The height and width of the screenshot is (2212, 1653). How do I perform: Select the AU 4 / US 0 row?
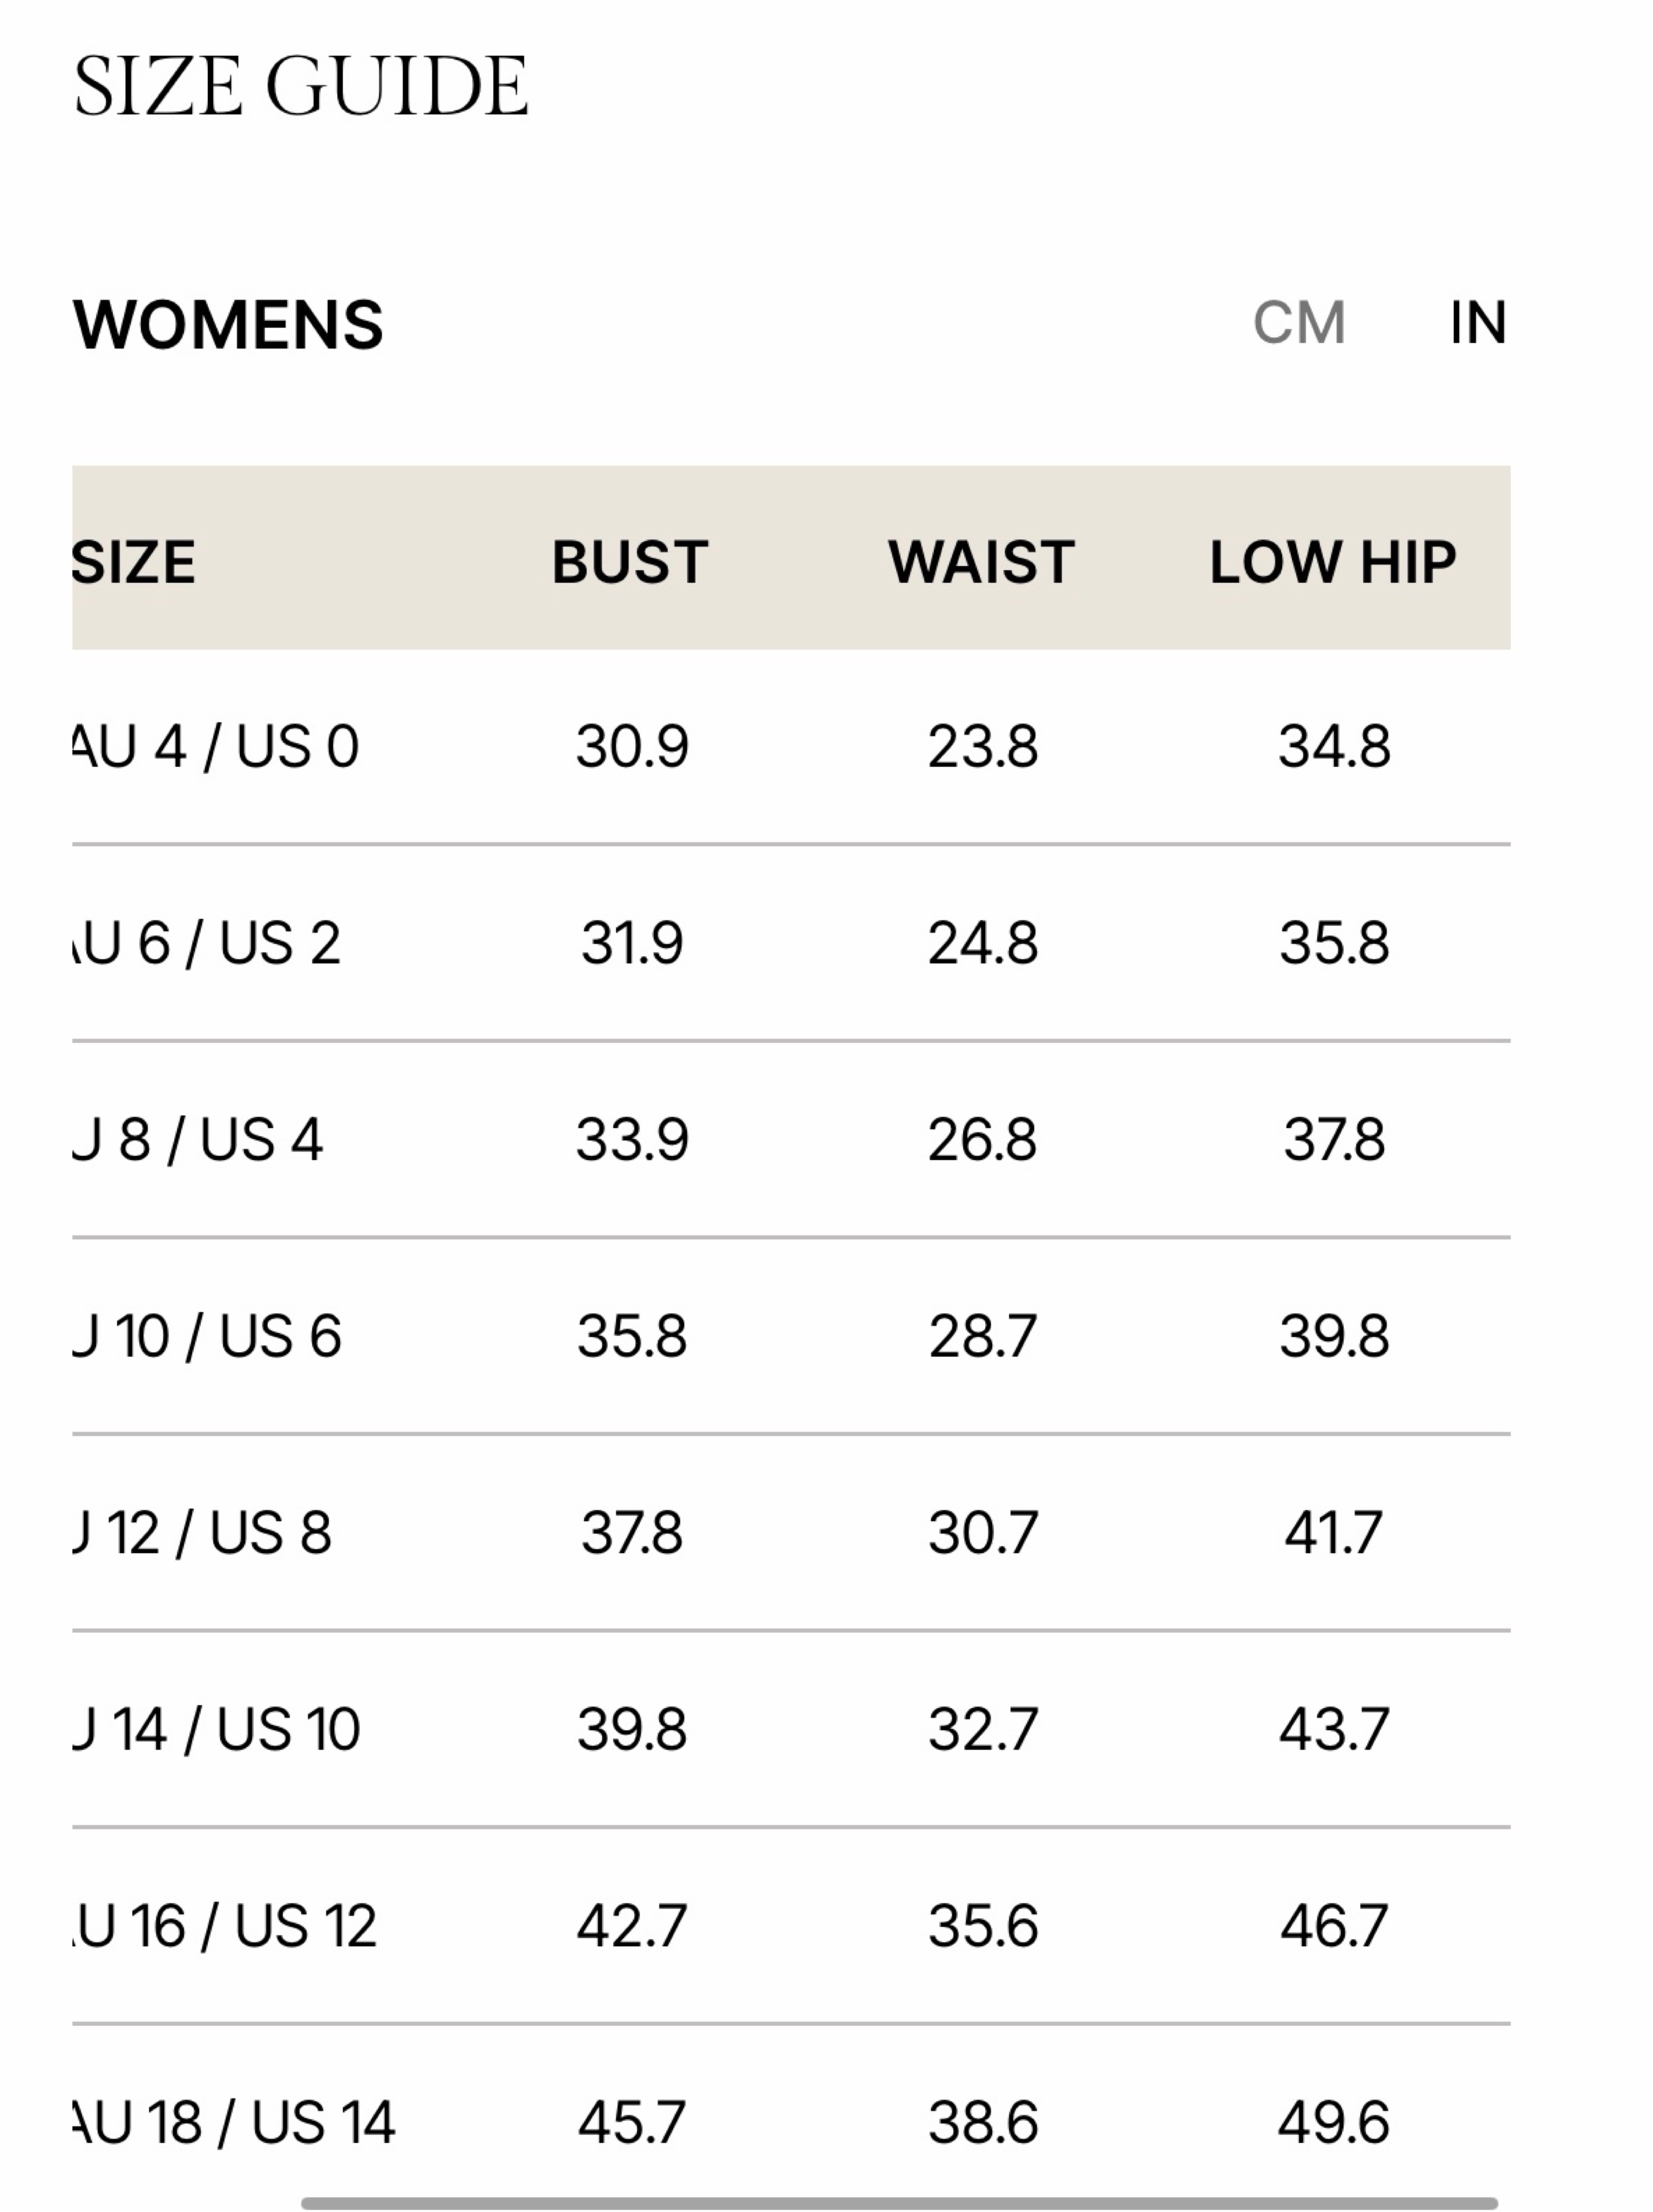790,746
